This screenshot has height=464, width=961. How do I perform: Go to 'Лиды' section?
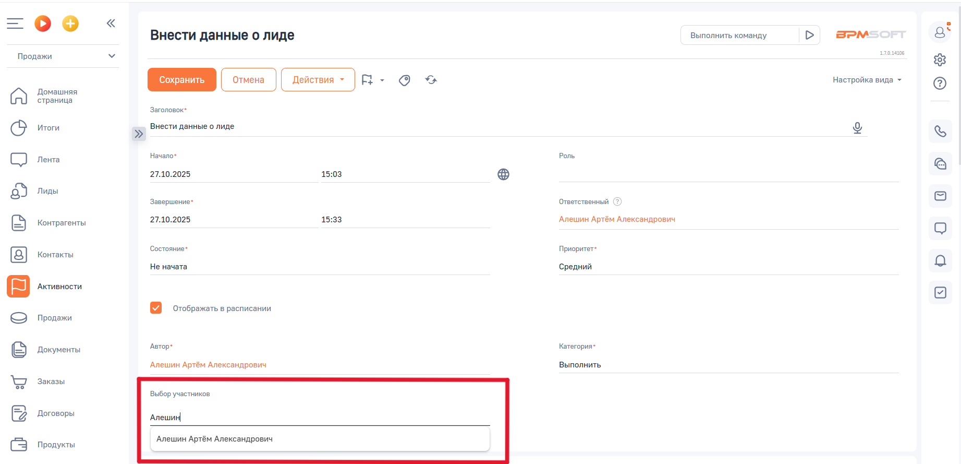[x=47, y=191]
